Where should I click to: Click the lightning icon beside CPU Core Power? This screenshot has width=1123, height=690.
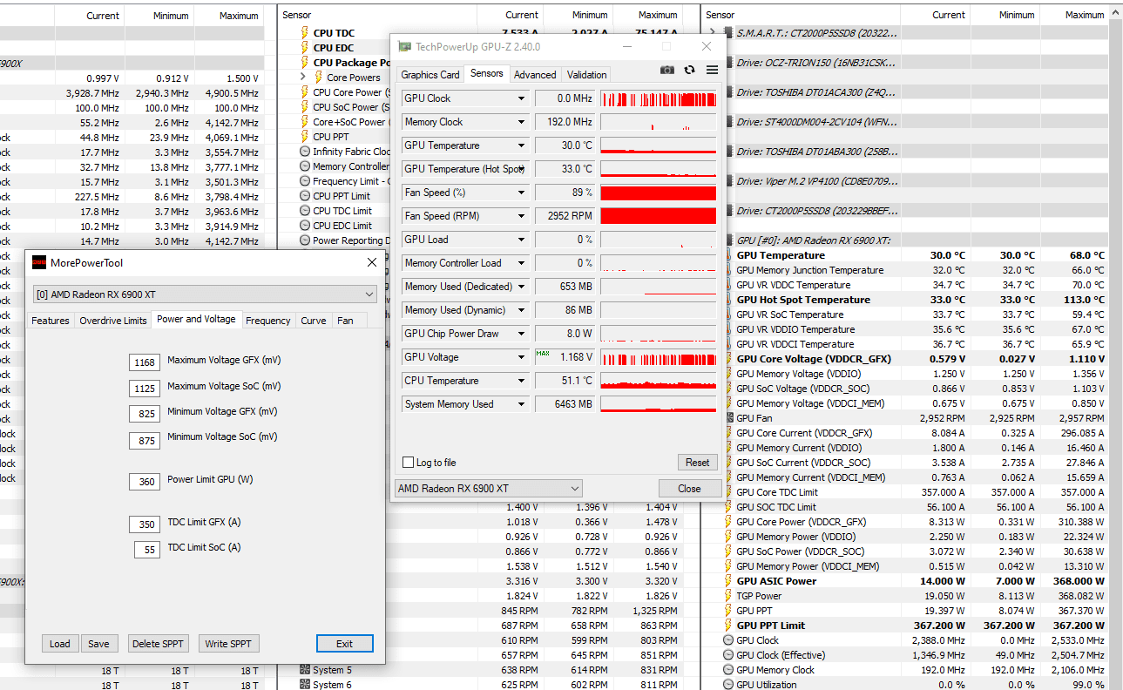coord(304,92)
